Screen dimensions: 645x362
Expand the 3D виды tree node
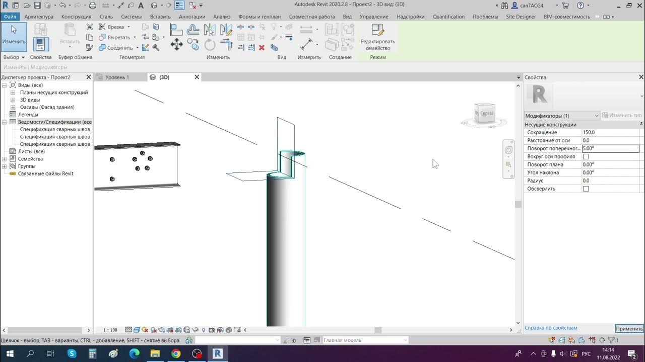[x=13, y=100]
